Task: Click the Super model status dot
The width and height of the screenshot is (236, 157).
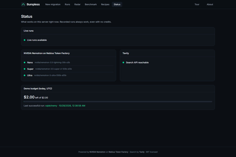Action: point(25,69)
